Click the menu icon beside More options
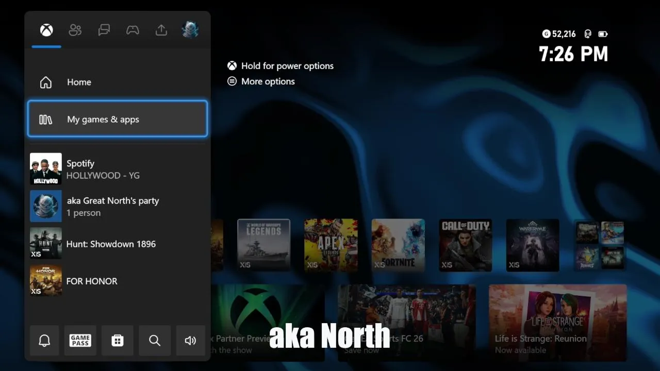660x371 pixels. point(232,81)
